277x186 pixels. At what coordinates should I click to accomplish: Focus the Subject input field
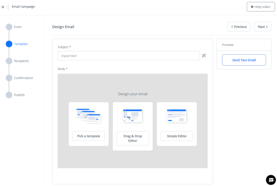click(x=129, y=56)
